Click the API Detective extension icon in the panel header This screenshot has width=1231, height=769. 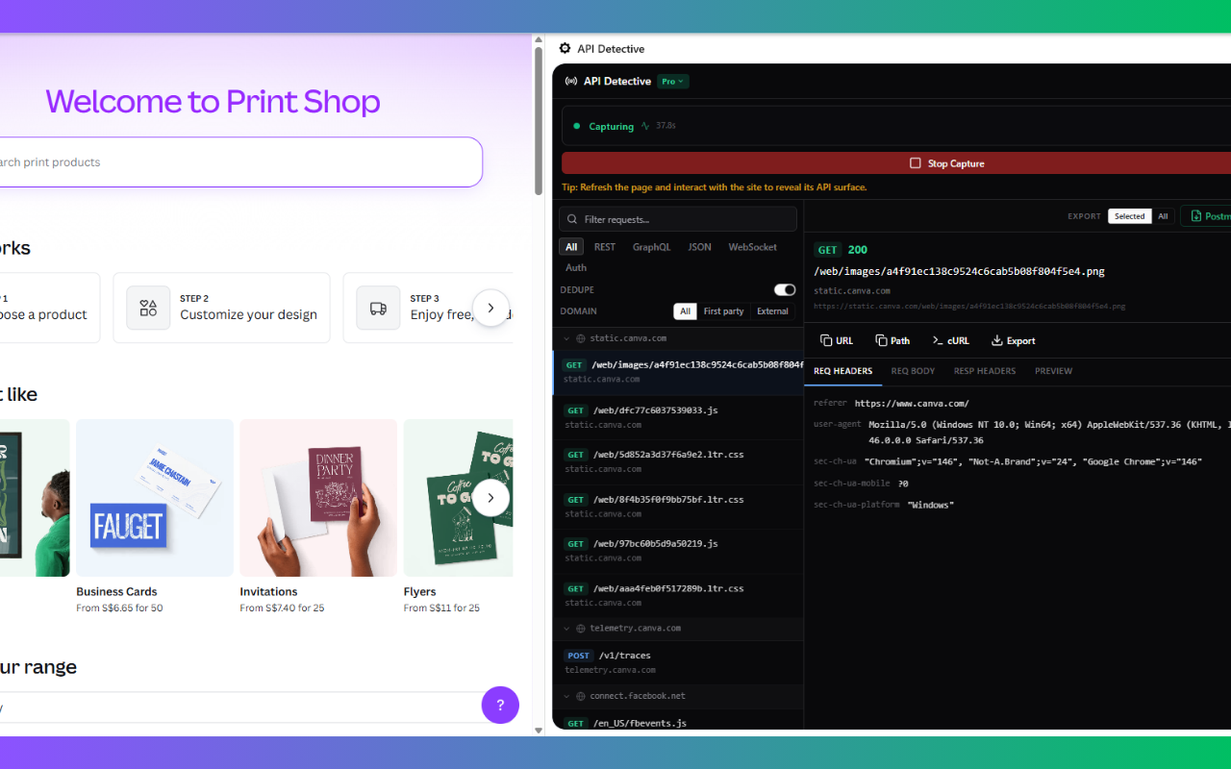coord(565,49)
